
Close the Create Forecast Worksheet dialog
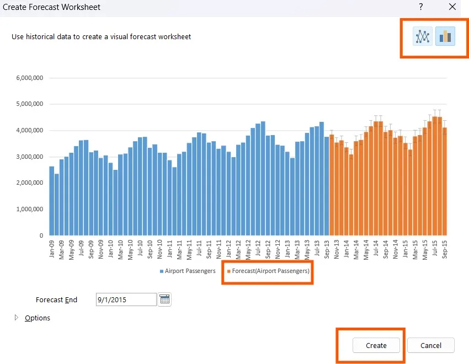coord(452,7)
